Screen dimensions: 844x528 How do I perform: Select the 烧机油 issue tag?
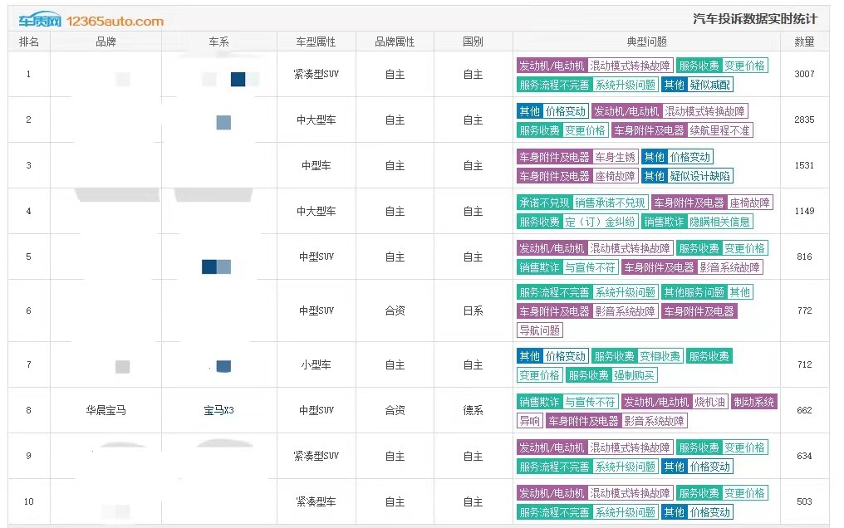[x=709, y=402]
